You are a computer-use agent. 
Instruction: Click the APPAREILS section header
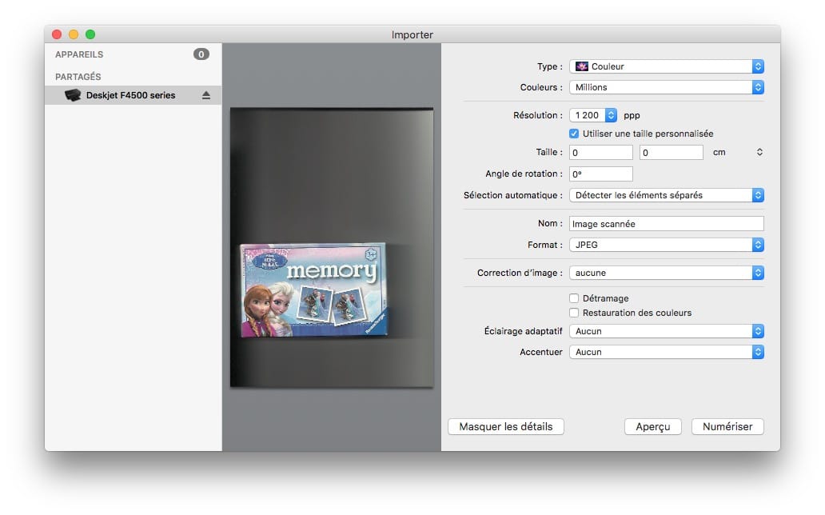tap(79, 54)
